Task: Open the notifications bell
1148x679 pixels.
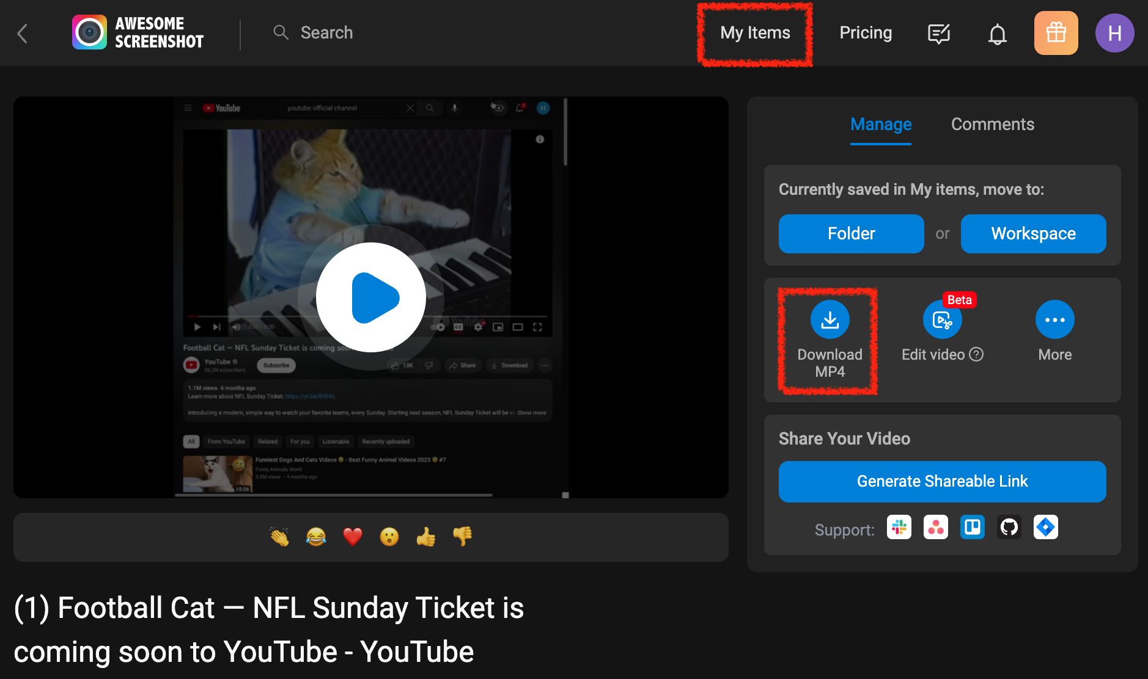Action: point(997,34)
